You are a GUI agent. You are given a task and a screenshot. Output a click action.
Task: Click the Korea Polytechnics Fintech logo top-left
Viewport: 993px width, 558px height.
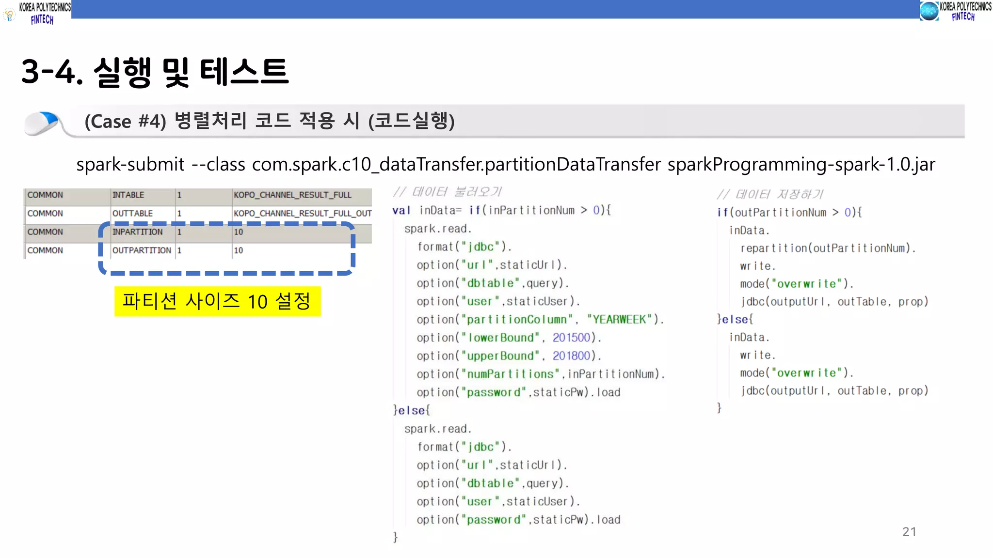pos(44,13)
